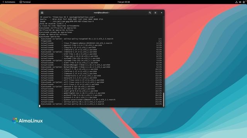247x138 pixels.
Task: Click the terminal cursor on the last line
Action: point(39,106)
